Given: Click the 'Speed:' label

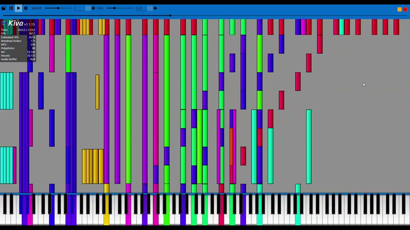Looking at the screenshot, I should click(x=37, y=8).
